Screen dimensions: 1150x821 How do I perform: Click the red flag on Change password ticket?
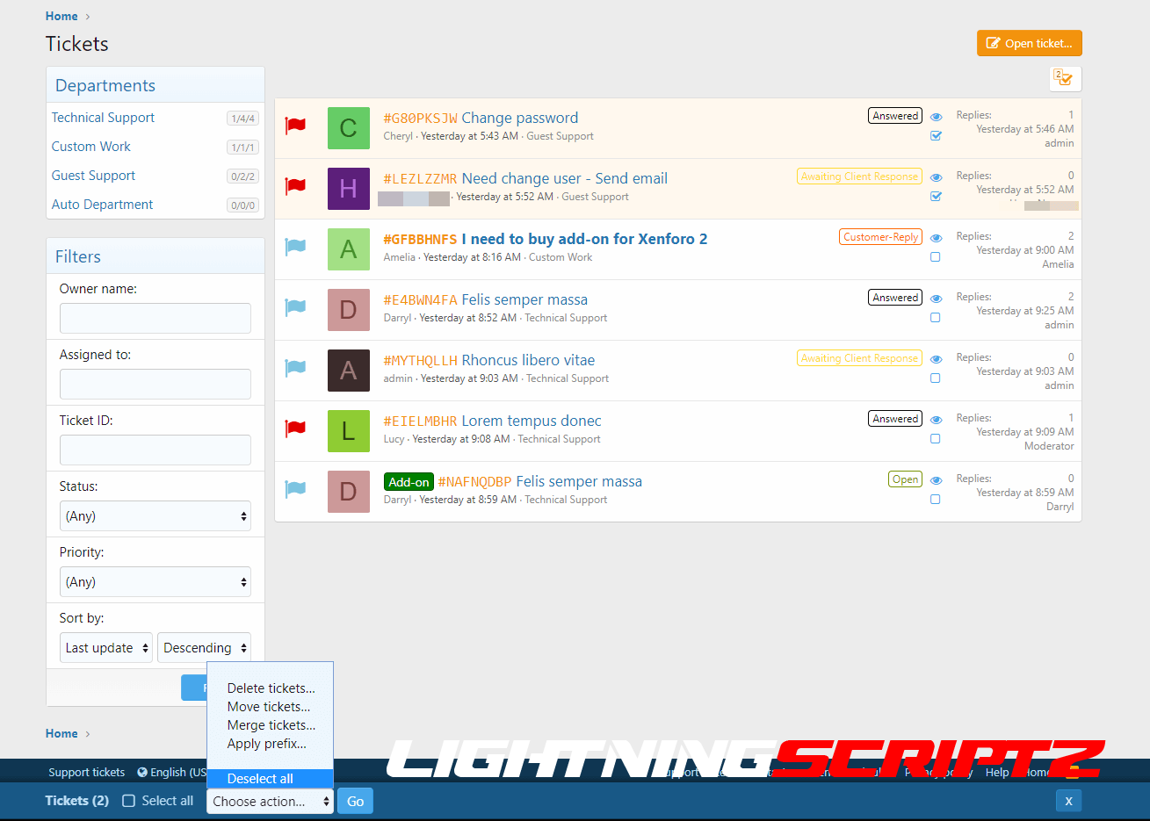(x=295, y=126)
